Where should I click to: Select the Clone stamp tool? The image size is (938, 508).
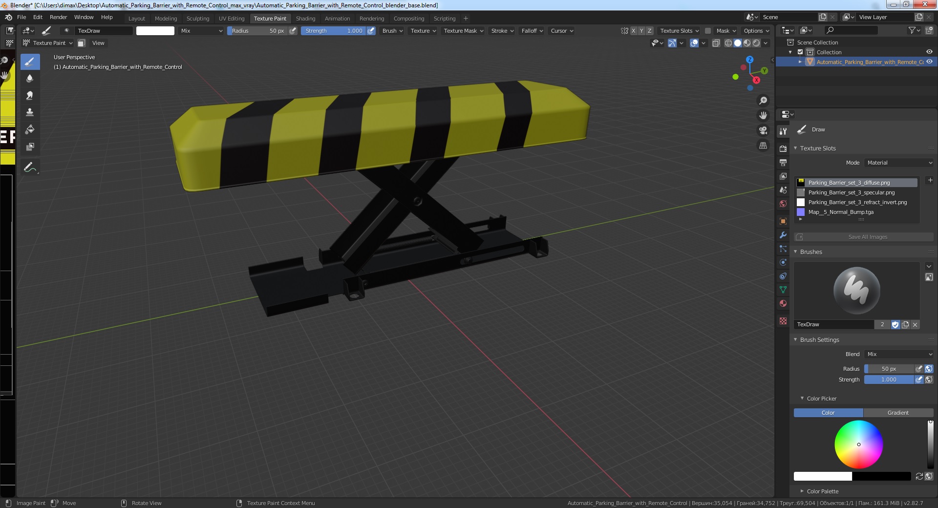coord(30,112)
